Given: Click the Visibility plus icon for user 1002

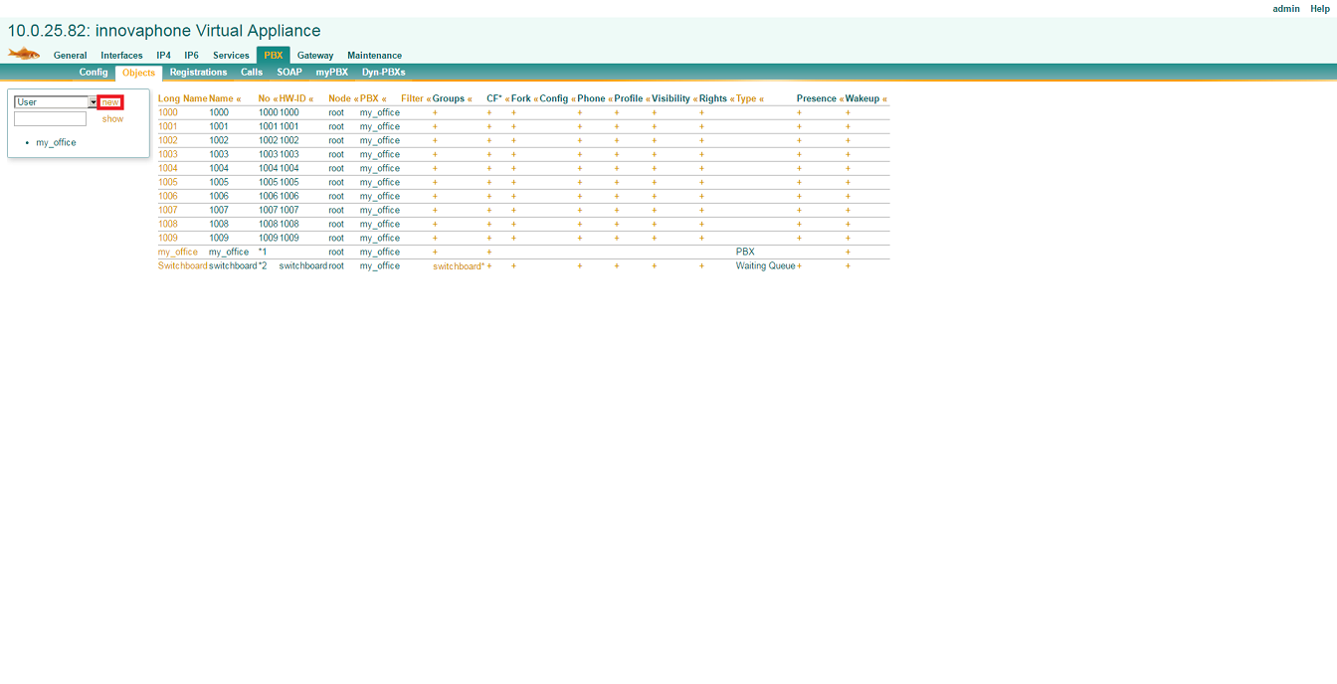Looking at the screenshot, I should 654,141.
